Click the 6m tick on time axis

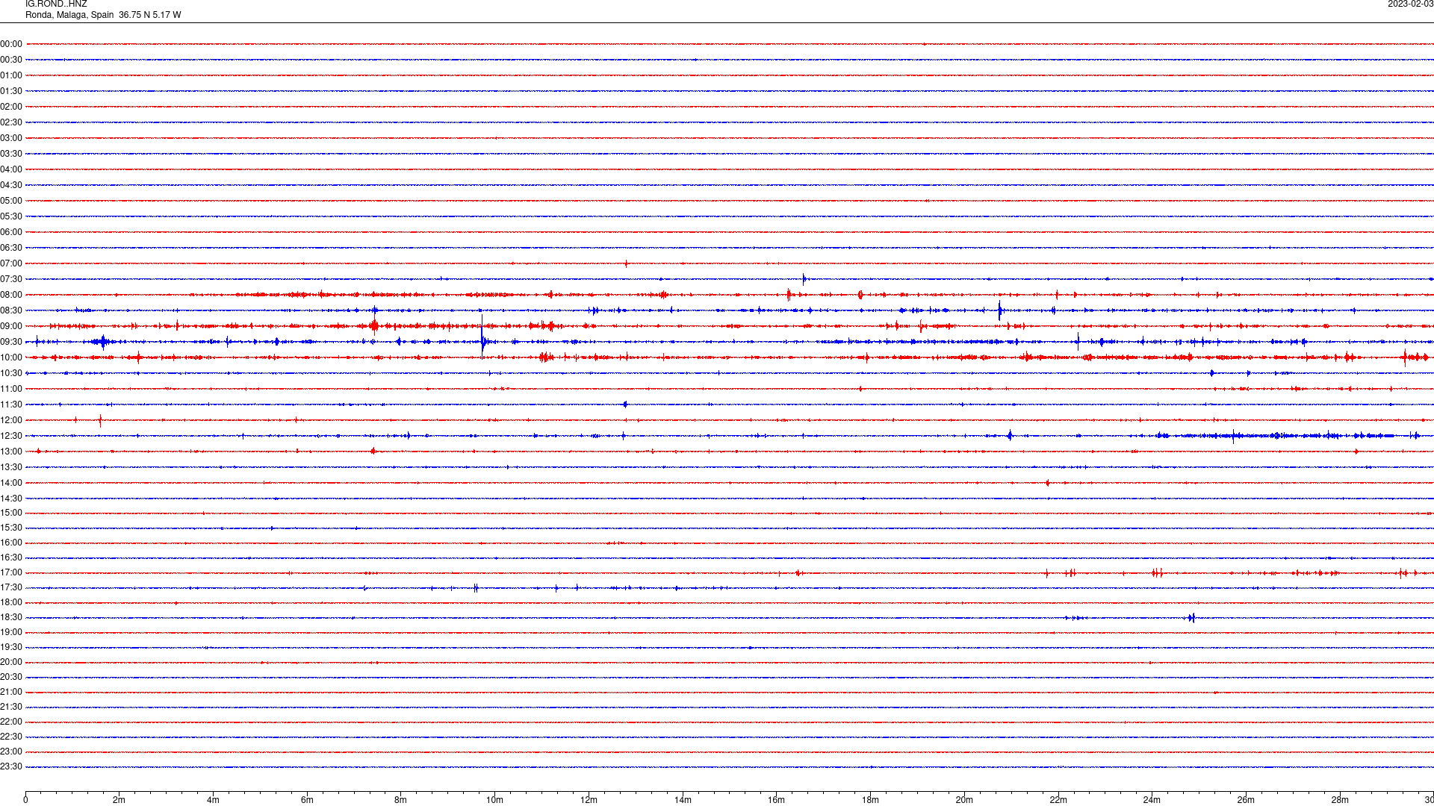[307, 800]
